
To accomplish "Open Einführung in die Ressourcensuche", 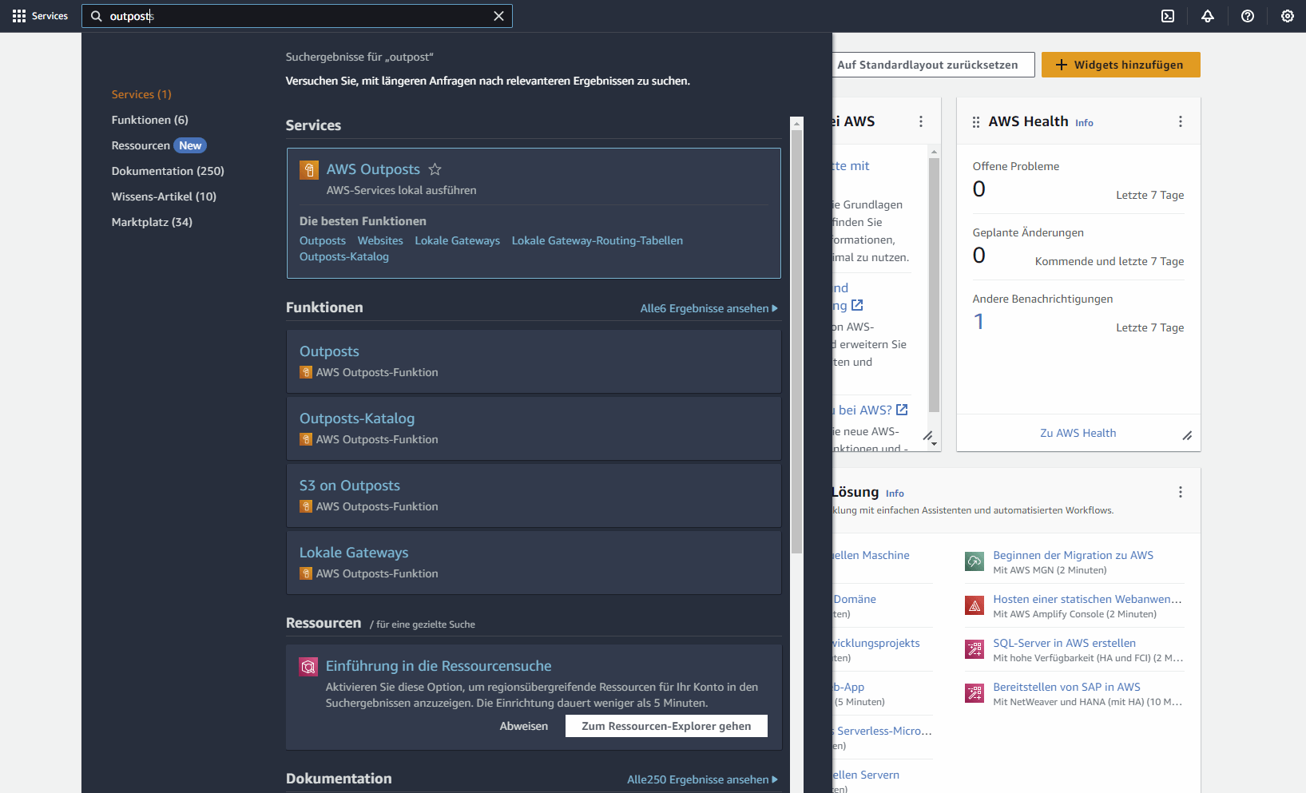I will 439,666.
